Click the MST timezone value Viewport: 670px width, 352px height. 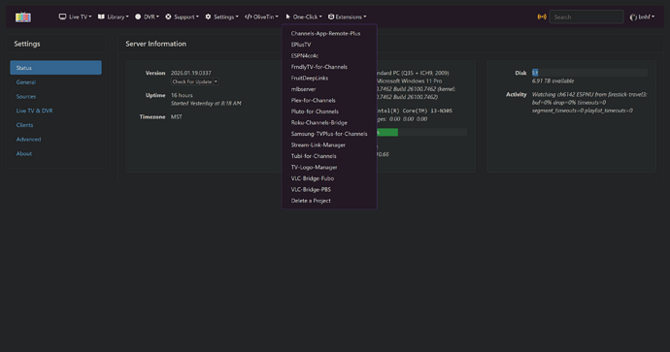[177, 117]
